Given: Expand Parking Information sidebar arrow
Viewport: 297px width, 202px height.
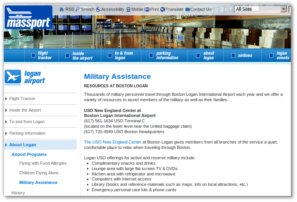Looking at the screenshot, I should tap(6, 134).
